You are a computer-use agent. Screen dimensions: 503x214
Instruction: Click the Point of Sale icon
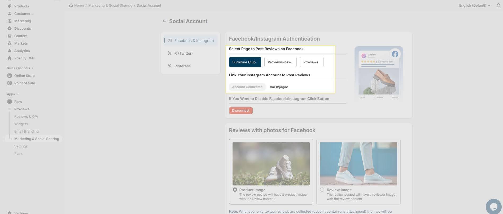(10, 83)
